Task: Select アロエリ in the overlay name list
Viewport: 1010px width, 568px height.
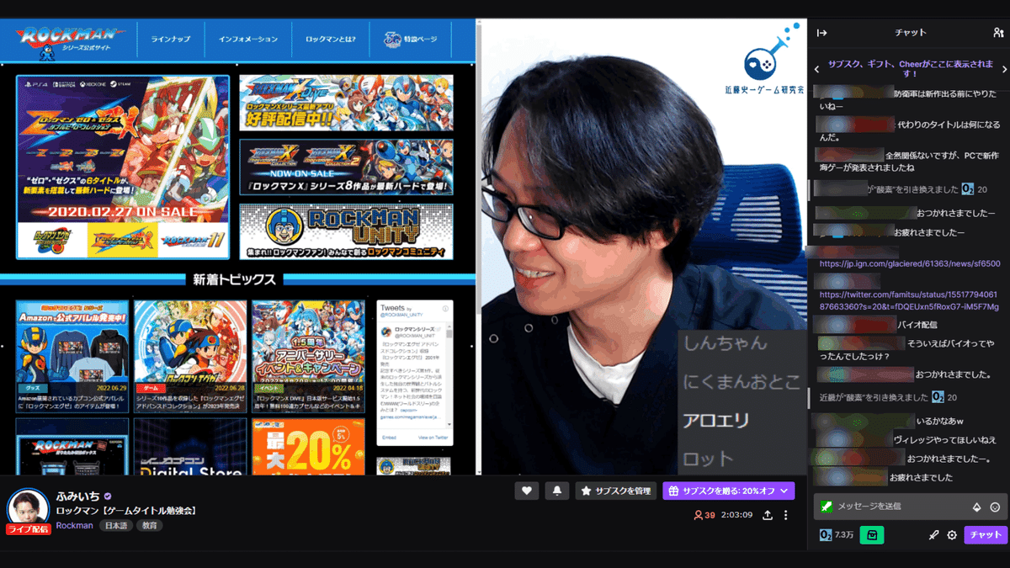Action: tap(715, 420)
